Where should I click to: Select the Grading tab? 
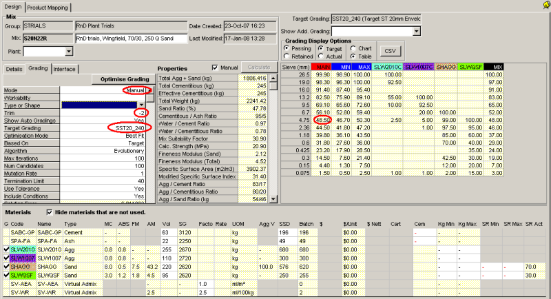pyautogui.click(x=38, y=68)
